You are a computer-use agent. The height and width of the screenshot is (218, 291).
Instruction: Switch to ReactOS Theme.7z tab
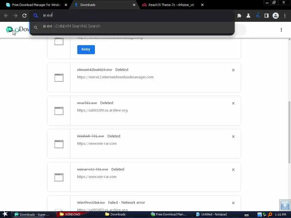click(x=171, y=5)
